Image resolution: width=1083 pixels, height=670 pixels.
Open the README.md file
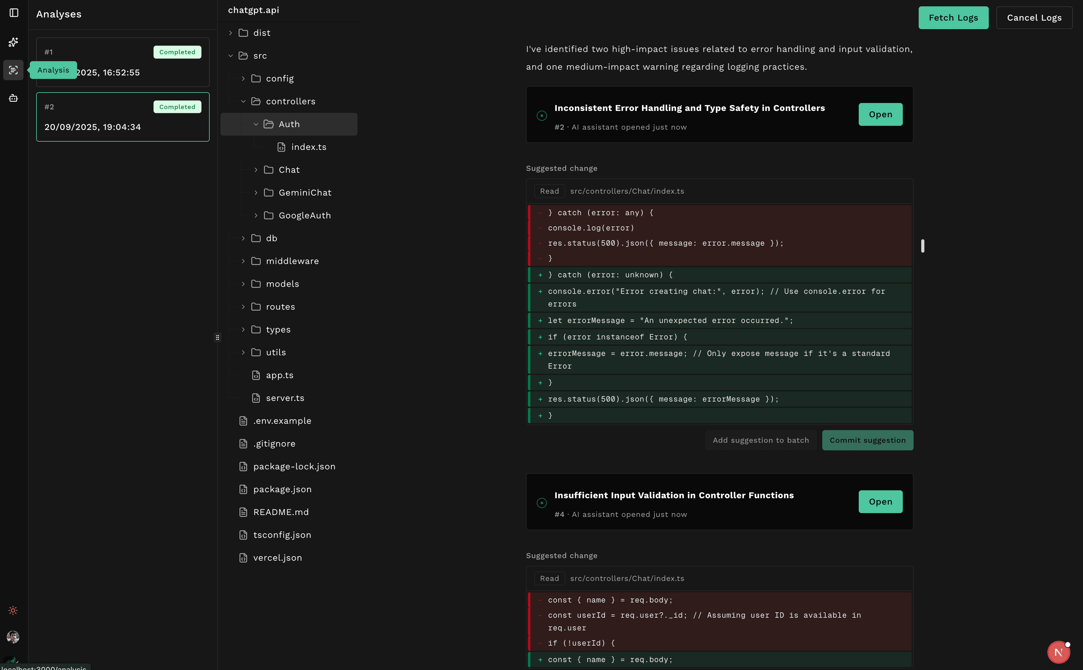[x=280, y=512]
